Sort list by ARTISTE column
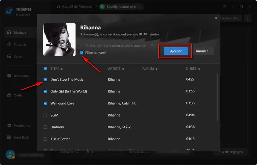Viewport: 257px width, 165px height. (x=116, y=69)
